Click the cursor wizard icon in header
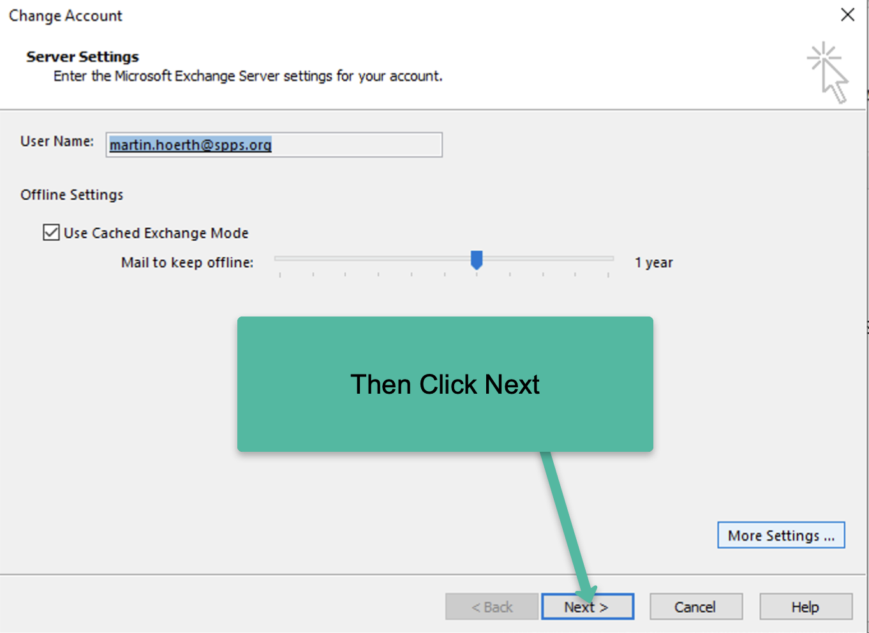Image resolution: width=869 pixels, height=633 pixels. coord(828,72)
